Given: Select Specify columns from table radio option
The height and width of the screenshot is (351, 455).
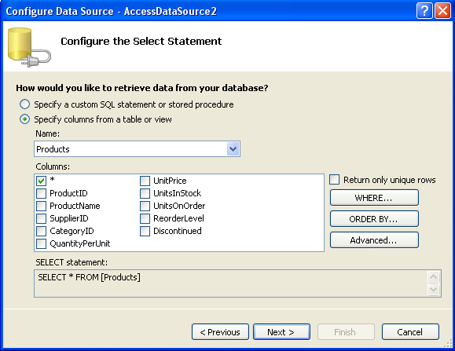Looking at the screenshot, I should pyautogui.click(x=24, y=119).
